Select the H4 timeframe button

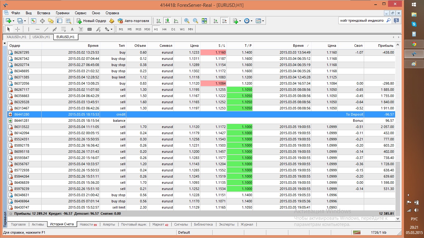(165, 29)
